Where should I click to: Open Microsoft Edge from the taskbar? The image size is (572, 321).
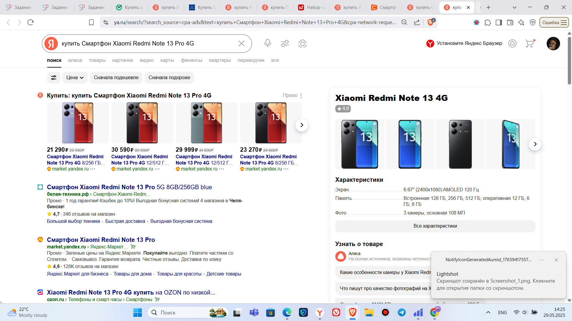(287, 312)
